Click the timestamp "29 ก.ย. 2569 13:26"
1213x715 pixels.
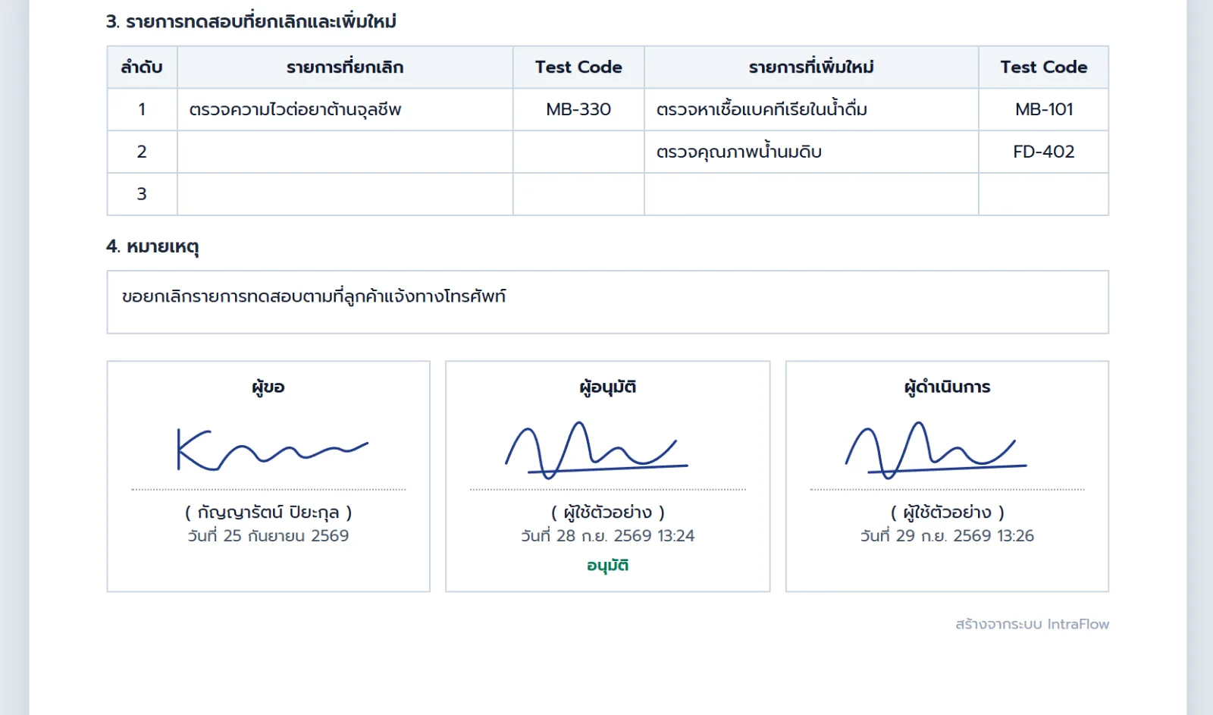tap(965, 536)
